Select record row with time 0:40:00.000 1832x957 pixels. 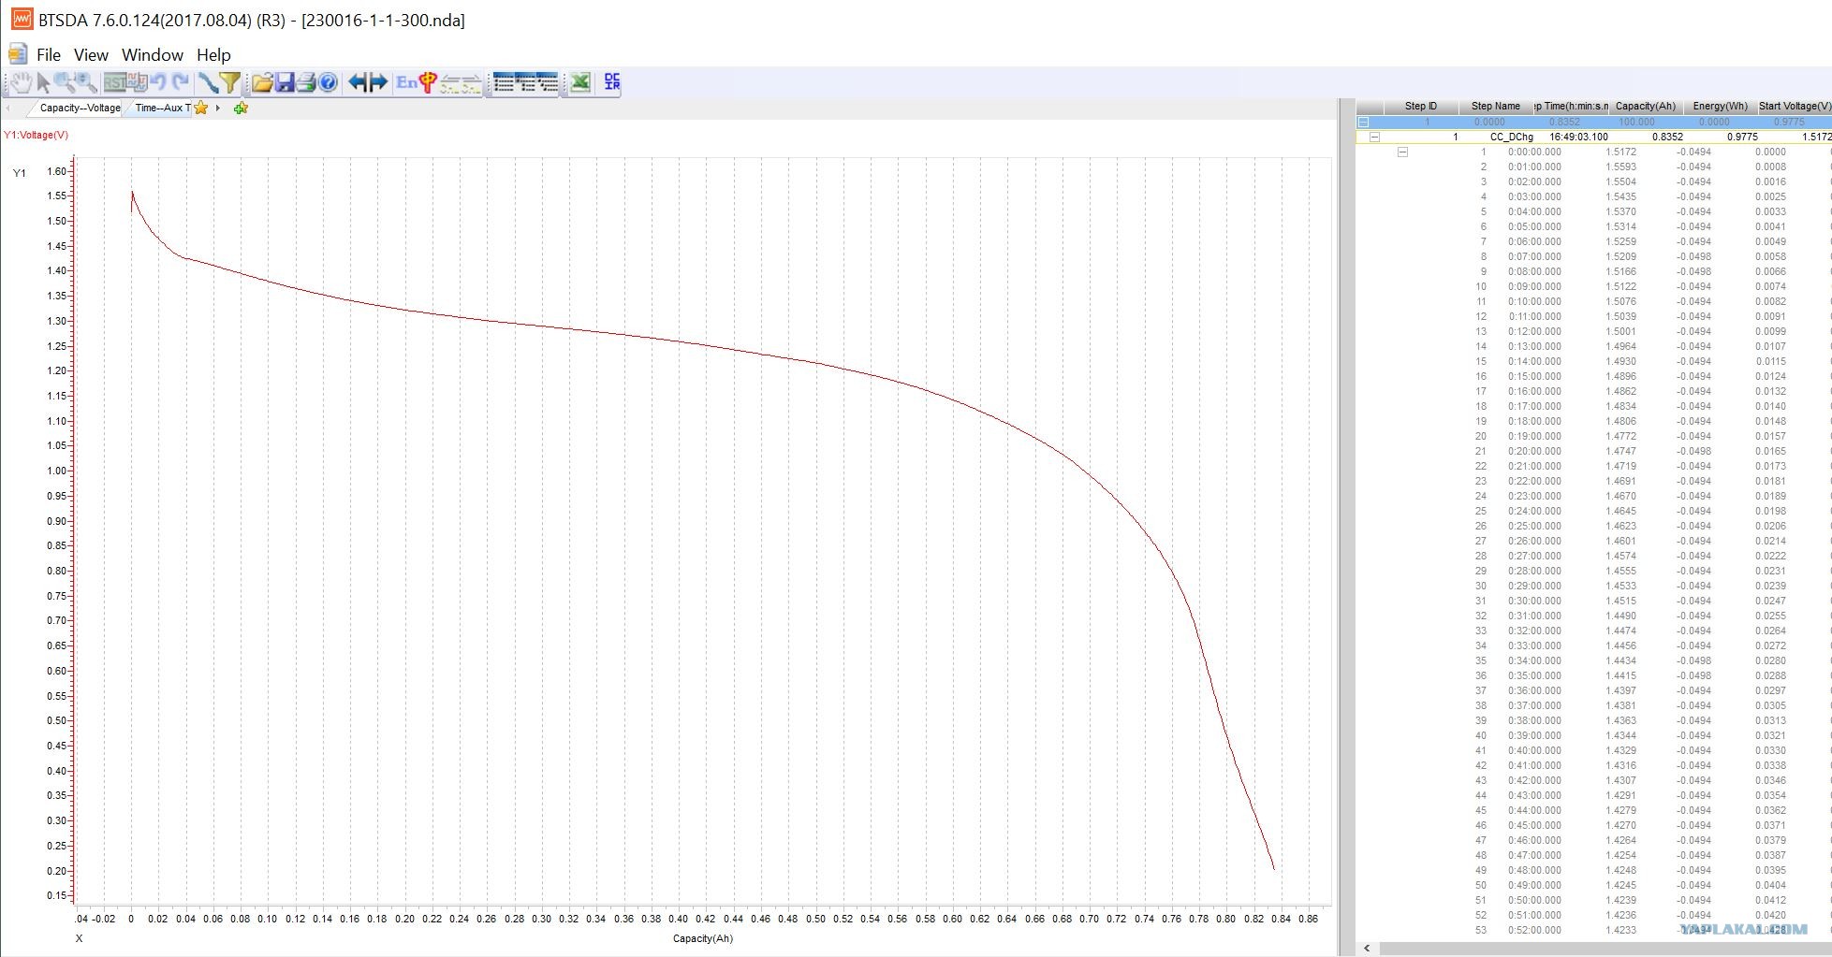tap(1593, 750)
